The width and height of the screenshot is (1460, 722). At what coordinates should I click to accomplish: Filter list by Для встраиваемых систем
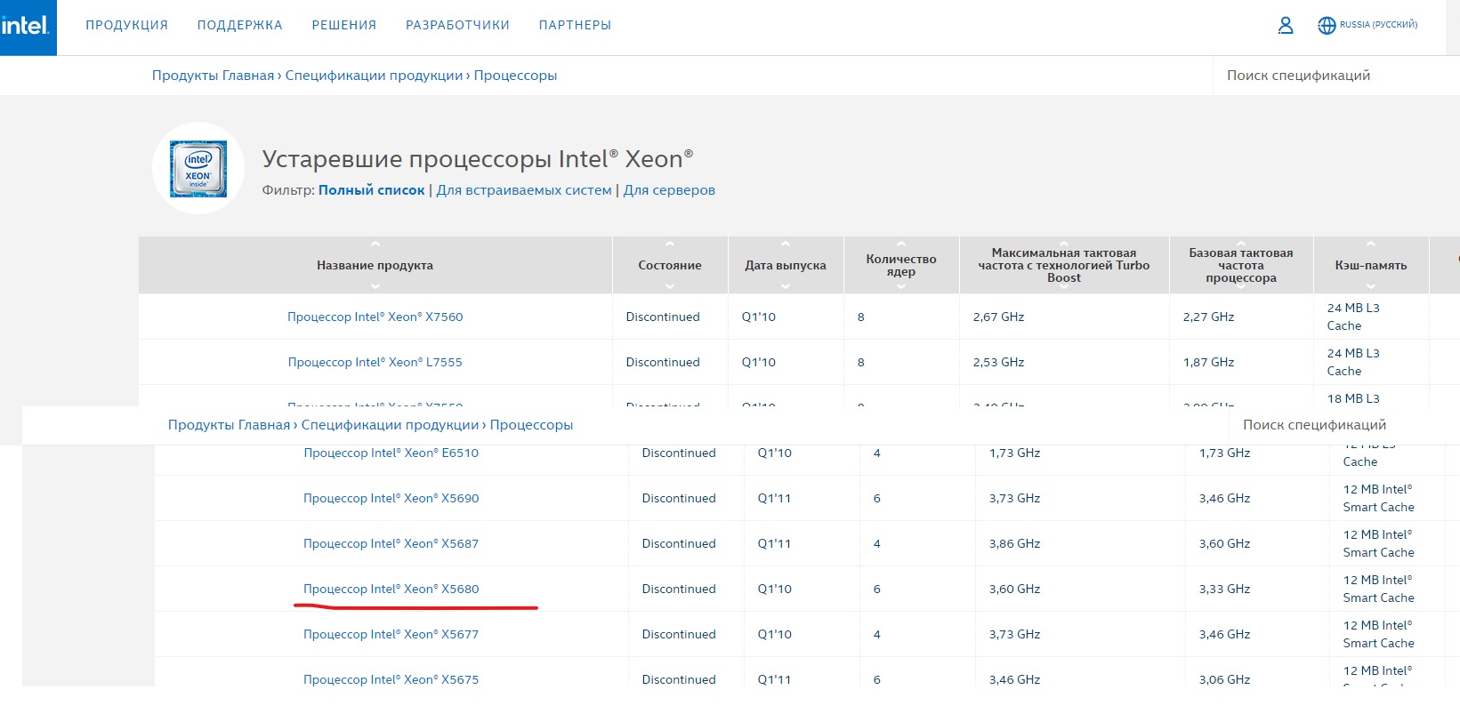point(524,190)
